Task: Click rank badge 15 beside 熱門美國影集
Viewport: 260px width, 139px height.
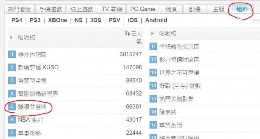Action: 153,99
